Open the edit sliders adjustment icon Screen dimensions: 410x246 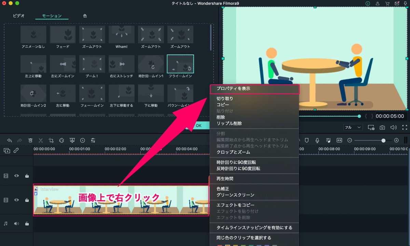click(x=93, y=140)
